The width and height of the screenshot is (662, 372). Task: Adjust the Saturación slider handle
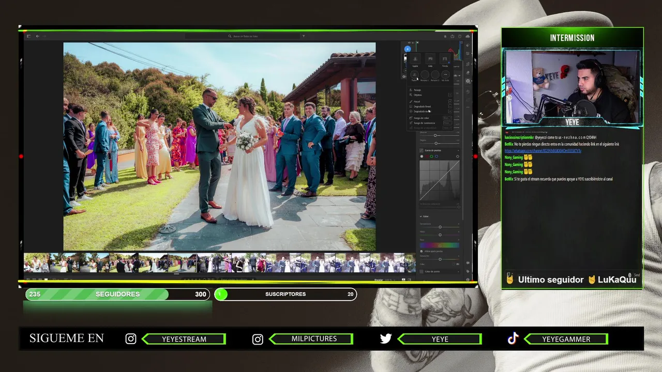tap(440, 259)
